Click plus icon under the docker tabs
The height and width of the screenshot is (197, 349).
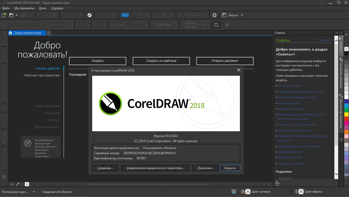[341, 140]
